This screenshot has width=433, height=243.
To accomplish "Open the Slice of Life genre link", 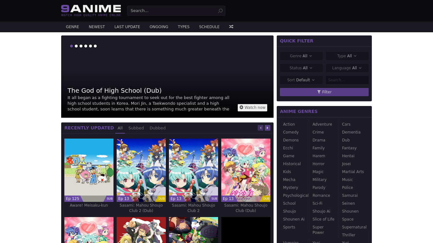I will tap(323, 219).
